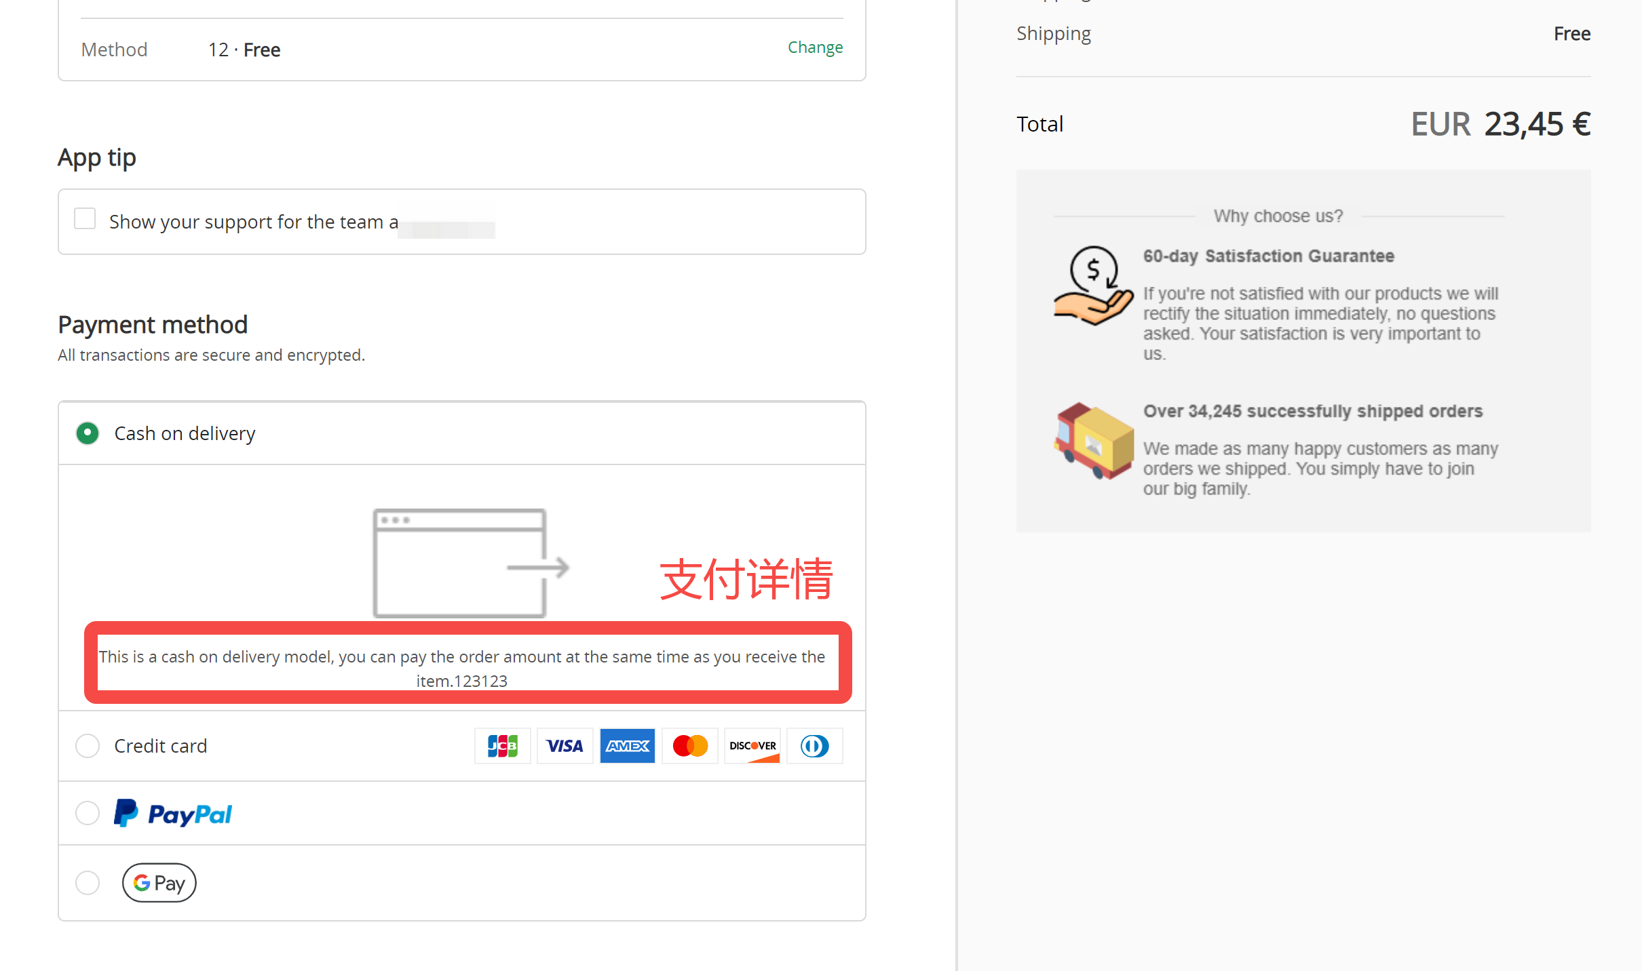Choose PayPal as payment method
The image size is (1642, 971).
click(x=88, y=813)
